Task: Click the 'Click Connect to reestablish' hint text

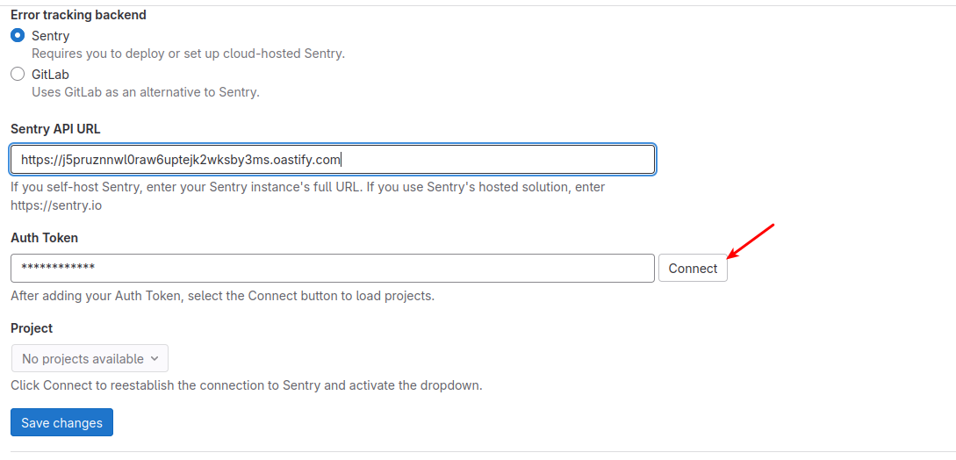Action: [x=246, y=385]
